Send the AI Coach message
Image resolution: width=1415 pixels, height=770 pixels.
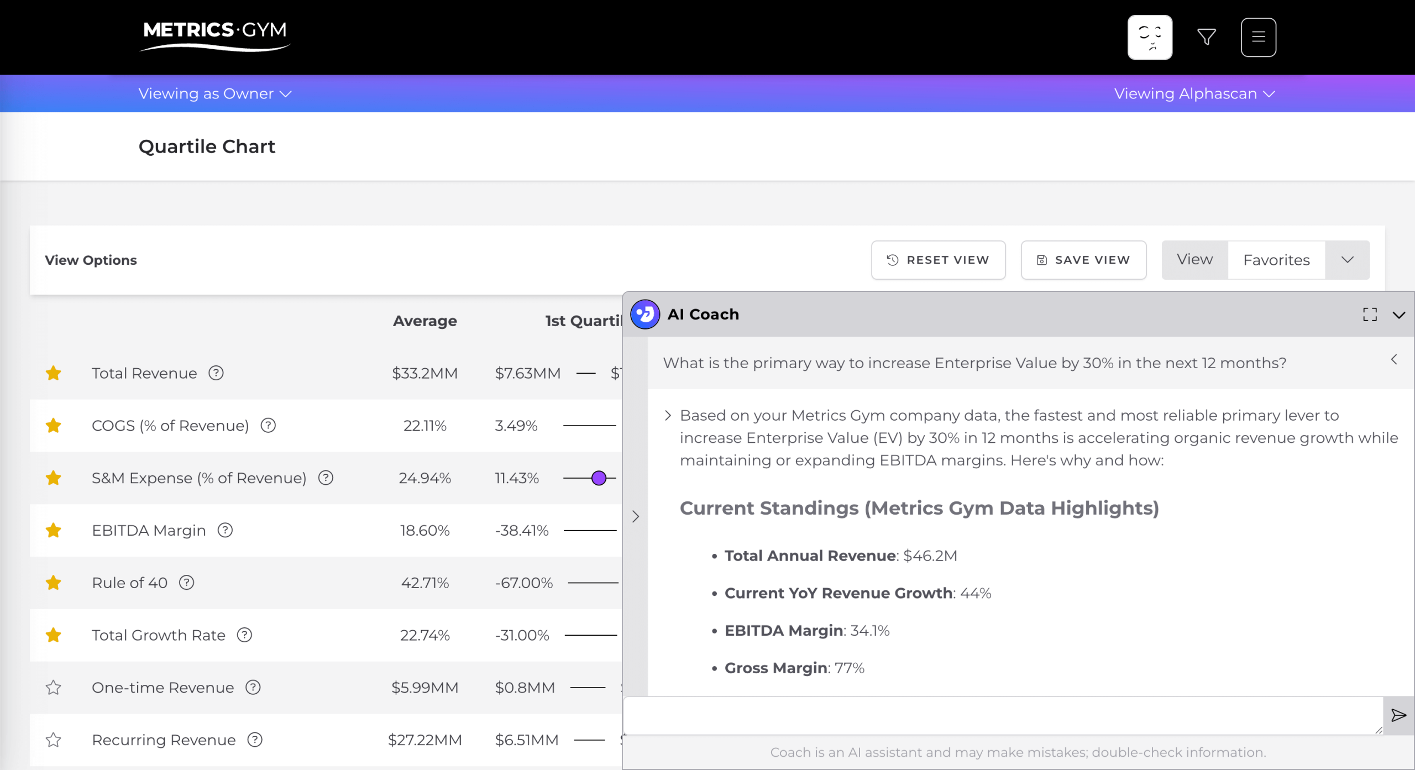[1398, 715]
